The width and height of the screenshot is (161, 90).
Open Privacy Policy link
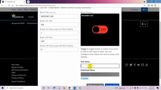[18, 78]
